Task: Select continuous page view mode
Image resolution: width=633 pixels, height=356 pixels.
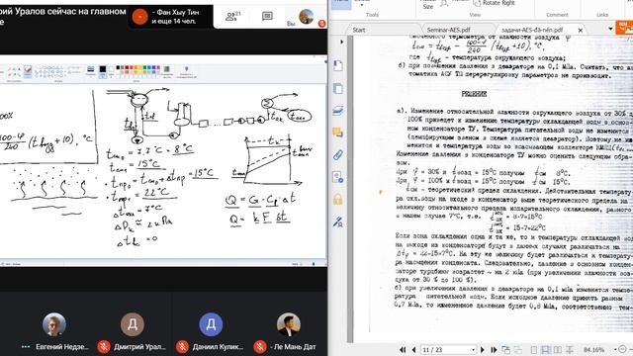Action: point(545,349)
